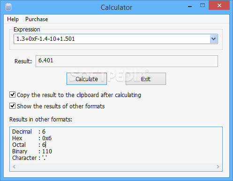Open the Purchase menu
This screenshot has width=233, height=181.
point(37,19)
